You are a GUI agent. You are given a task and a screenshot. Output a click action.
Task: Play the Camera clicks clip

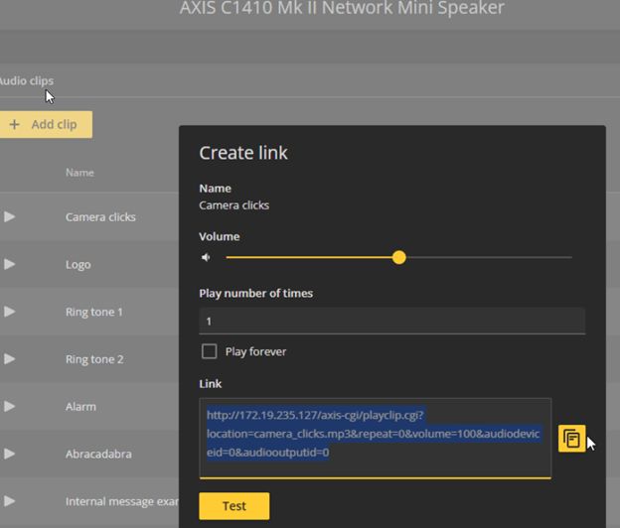[x=10, y=216]
